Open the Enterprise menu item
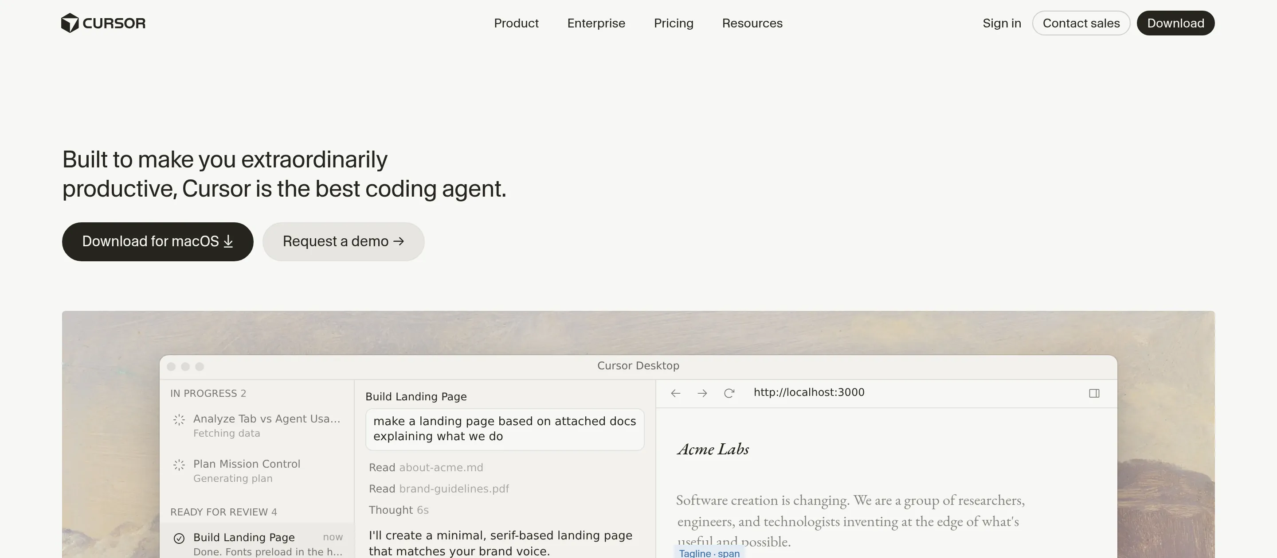Viewport: 1277px width, 558px height. pyautogui.click(x=596, y=23)
